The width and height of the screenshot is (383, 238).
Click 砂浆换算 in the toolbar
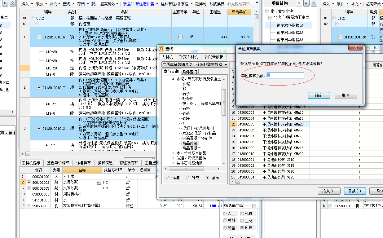[x=217, y=4]
